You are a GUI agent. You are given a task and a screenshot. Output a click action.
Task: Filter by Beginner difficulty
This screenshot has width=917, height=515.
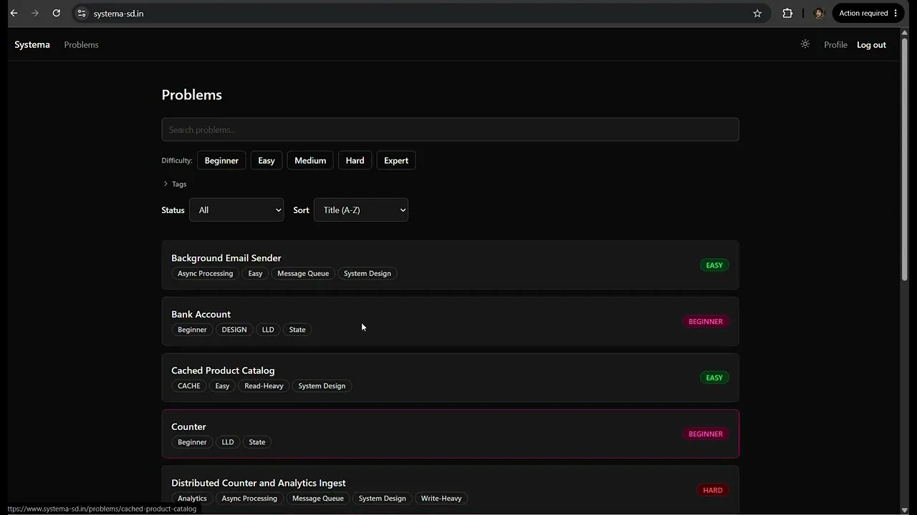click(221, 160)
